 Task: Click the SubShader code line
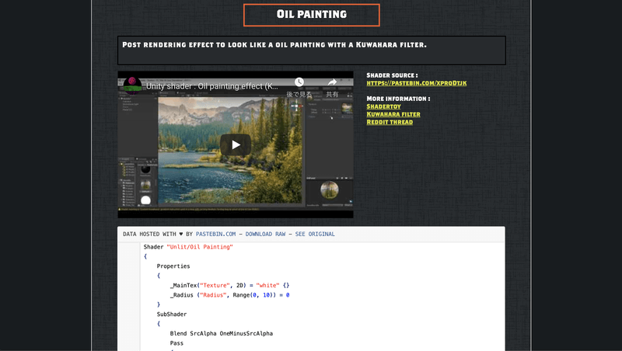tap(171, 315)
